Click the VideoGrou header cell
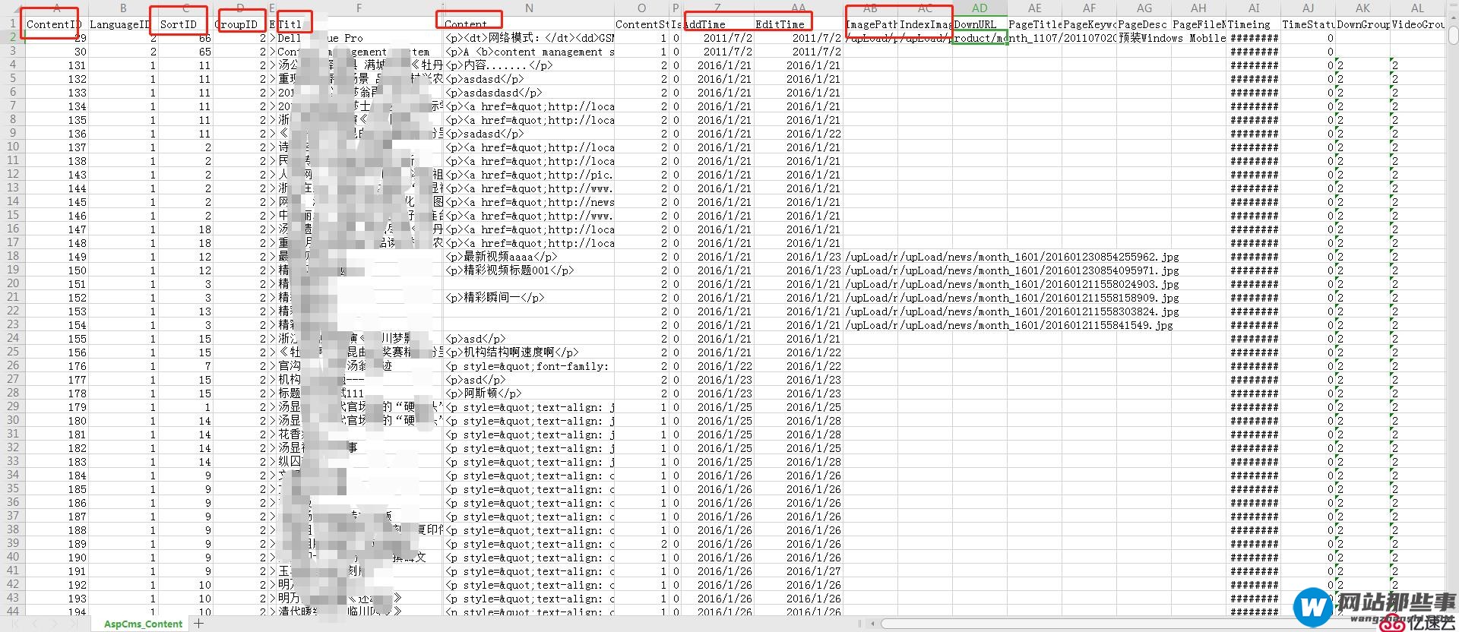1459x632 pixels. click(1417, 24)
